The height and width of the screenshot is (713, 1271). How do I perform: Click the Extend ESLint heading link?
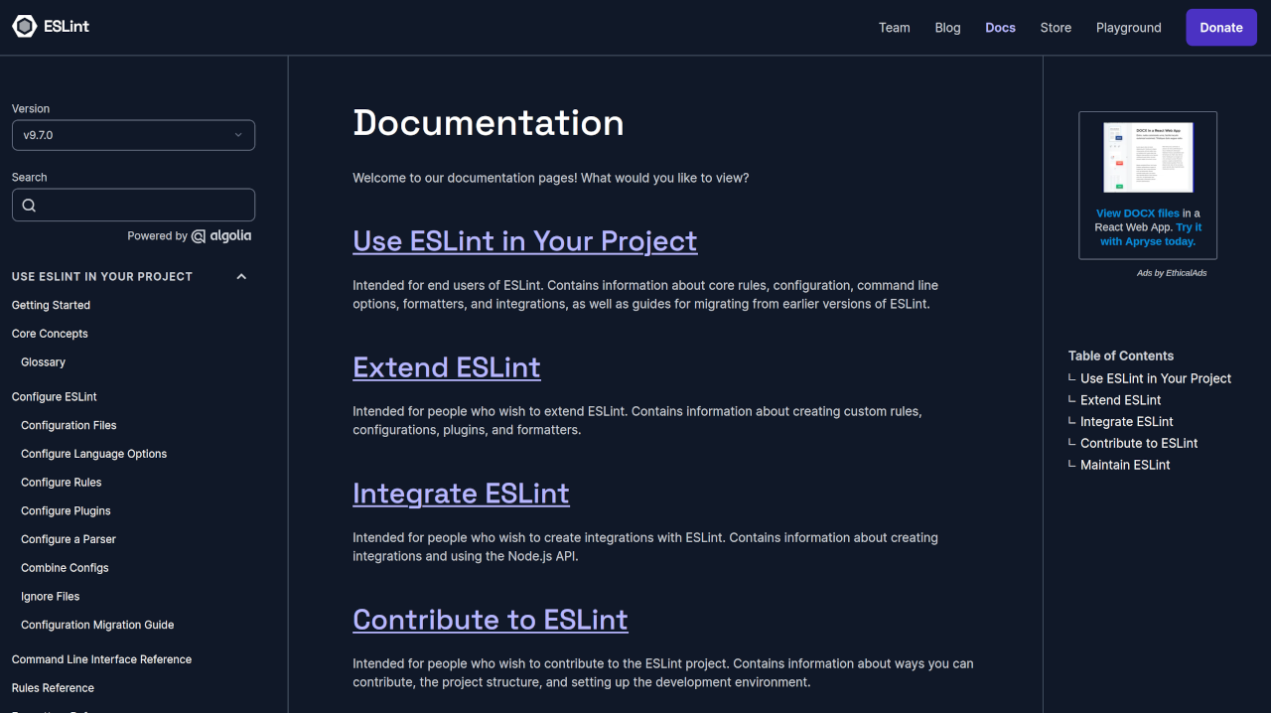coord(447,367)
